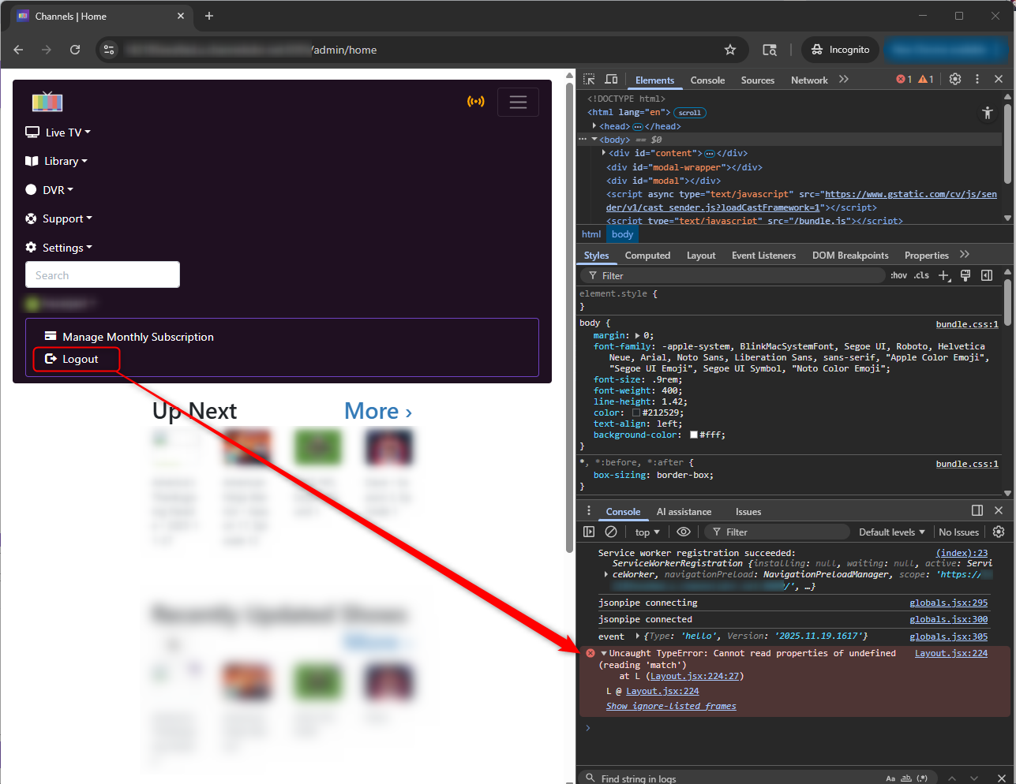This screenshot has width=1016, height=784.
Task: Click the live expression eye icon
Action: point(684,532)
